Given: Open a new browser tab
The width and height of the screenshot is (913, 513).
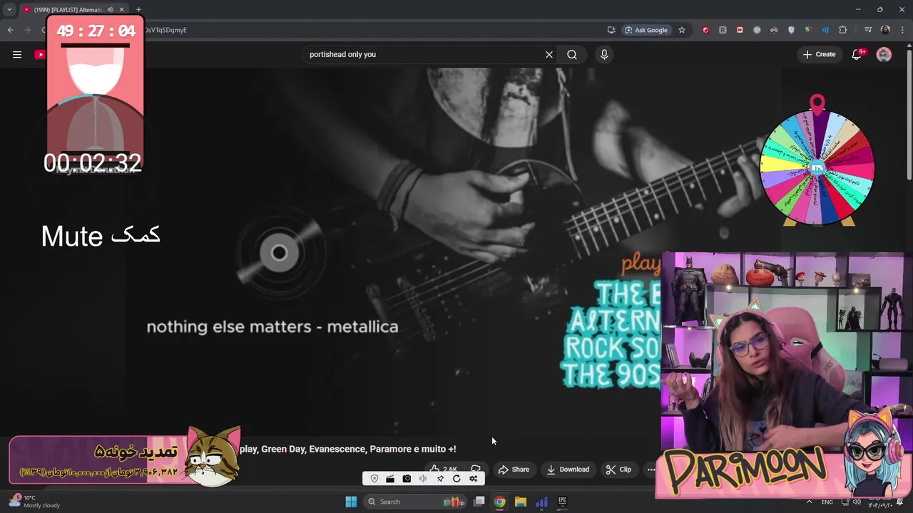Looking at the screenshot, I should pos(138,9).
